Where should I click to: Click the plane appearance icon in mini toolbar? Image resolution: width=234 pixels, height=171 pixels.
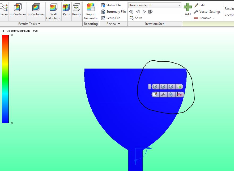pyautogui.click(x=171, y=94)
